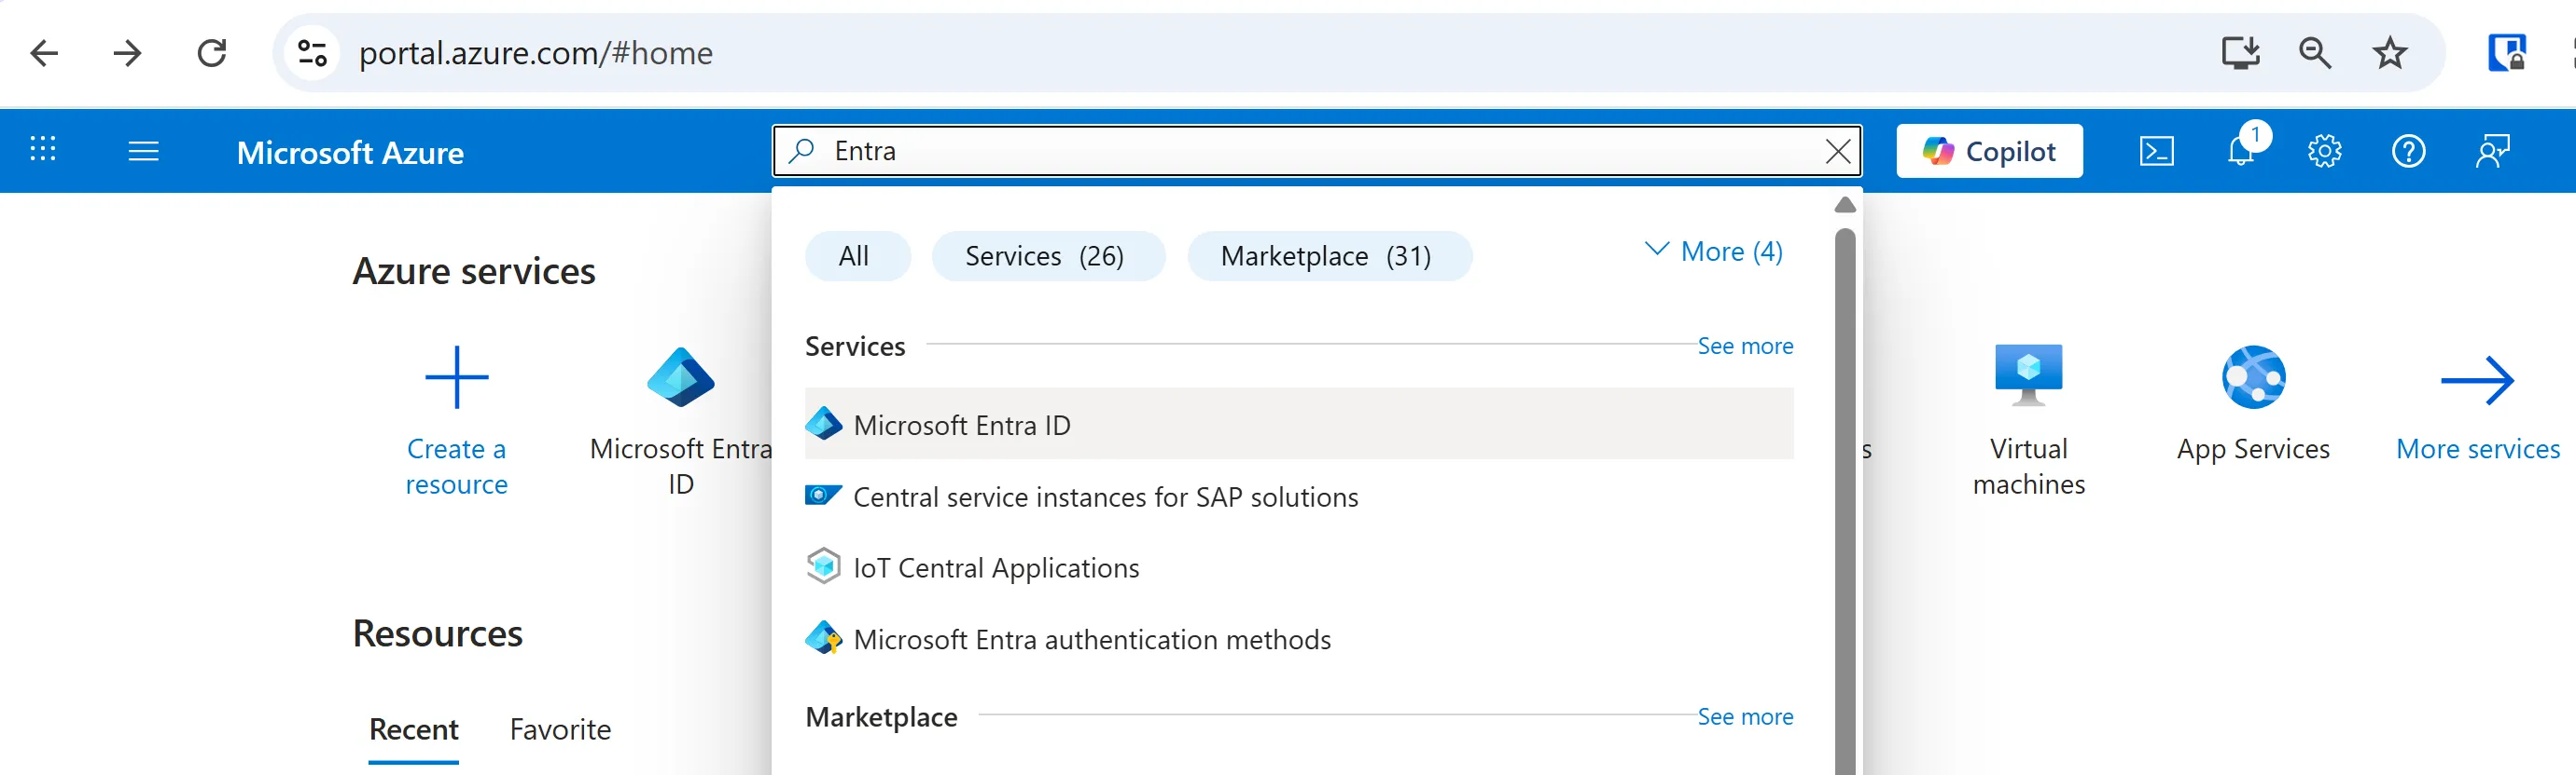Choose Microsoft Entra authentication methods result

click(1091, 639)
